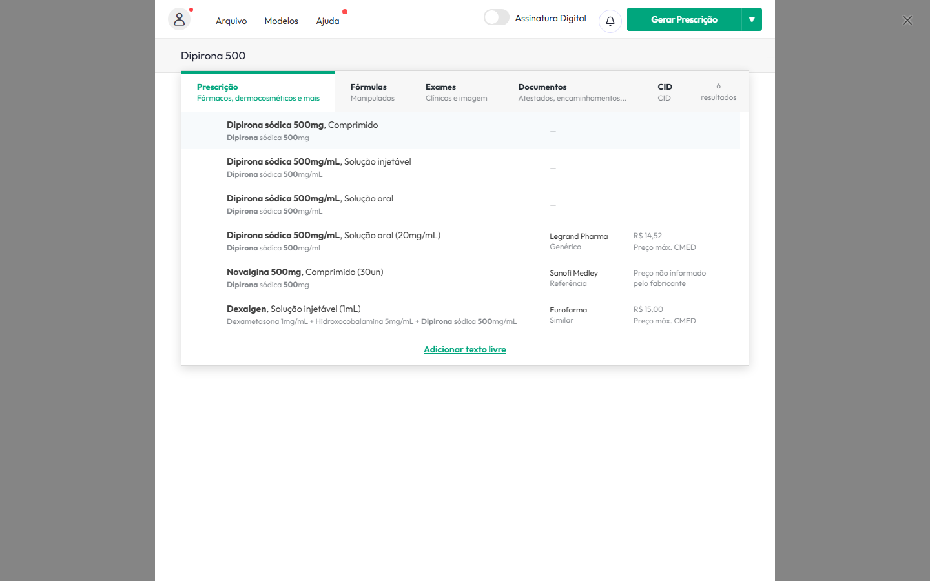930x581 pixels.
Task: Open the Ajuda menu
Action: point(327,21)
